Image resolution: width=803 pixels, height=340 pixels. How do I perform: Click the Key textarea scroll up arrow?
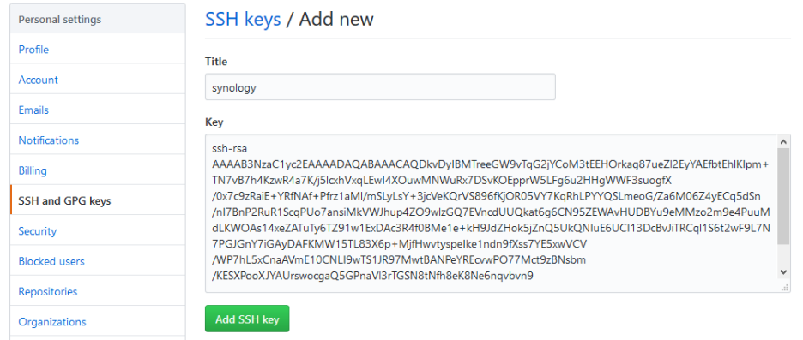[783, 141]
